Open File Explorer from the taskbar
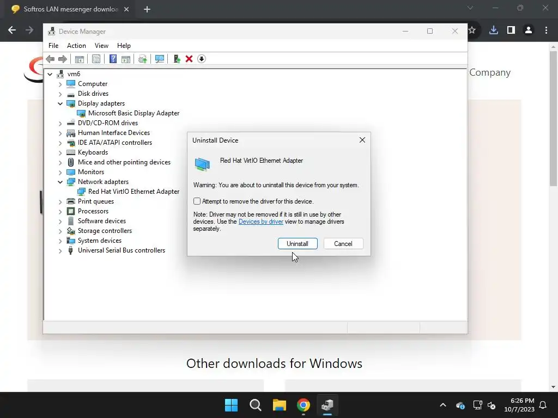This screenshot has width=558, height=418. (280, 405)
